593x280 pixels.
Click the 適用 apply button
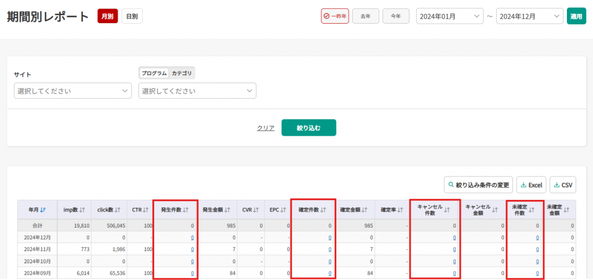click(576, 16)
